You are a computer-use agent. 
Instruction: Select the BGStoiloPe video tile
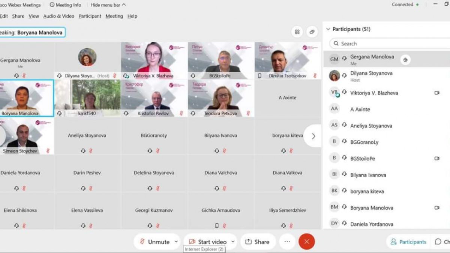[x=221, y=60]
